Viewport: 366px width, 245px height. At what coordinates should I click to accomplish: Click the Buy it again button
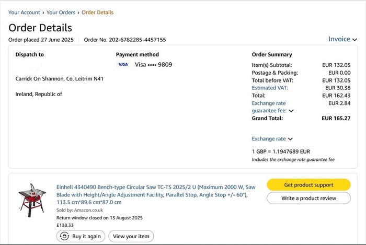[x=81, y=236]
